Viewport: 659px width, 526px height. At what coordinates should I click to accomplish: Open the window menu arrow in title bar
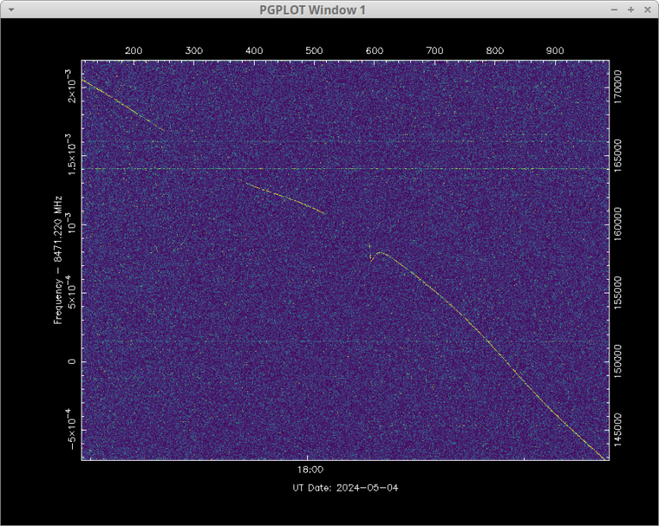(x=10, y=9)
